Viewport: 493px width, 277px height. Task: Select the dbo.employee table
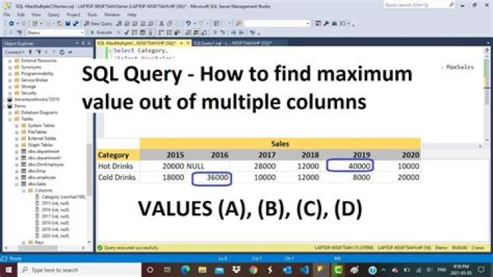[42, 177]
